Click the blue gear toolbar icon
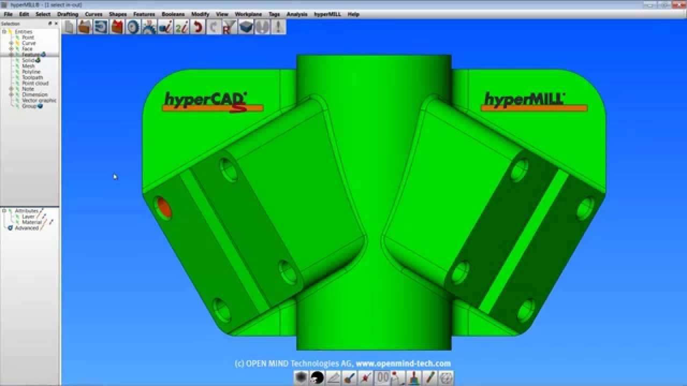 tap(149, 27)
